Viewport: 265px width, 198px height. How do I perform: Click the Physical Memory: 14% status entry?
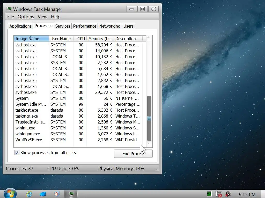[x=121, y=169]
